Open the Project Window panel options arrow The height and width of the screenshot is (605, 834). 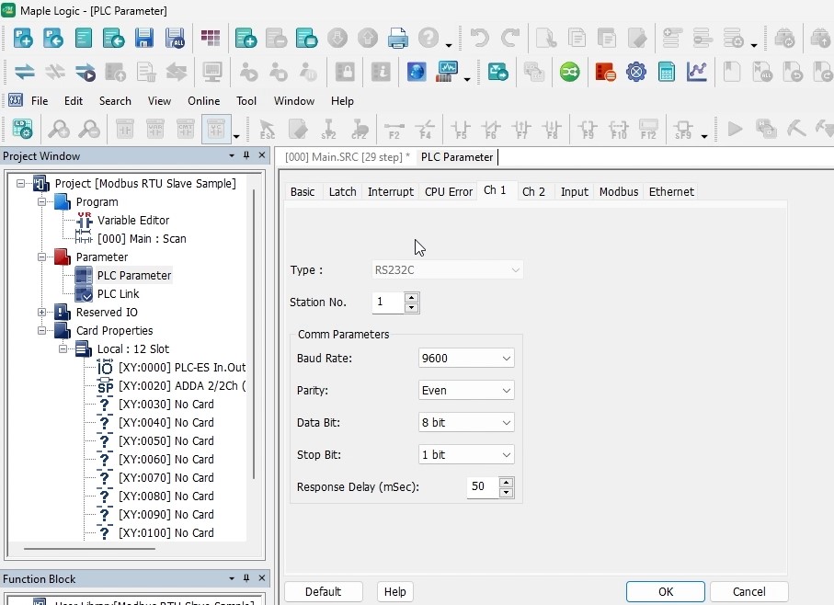pyautogui.click(x=232, y=155)
